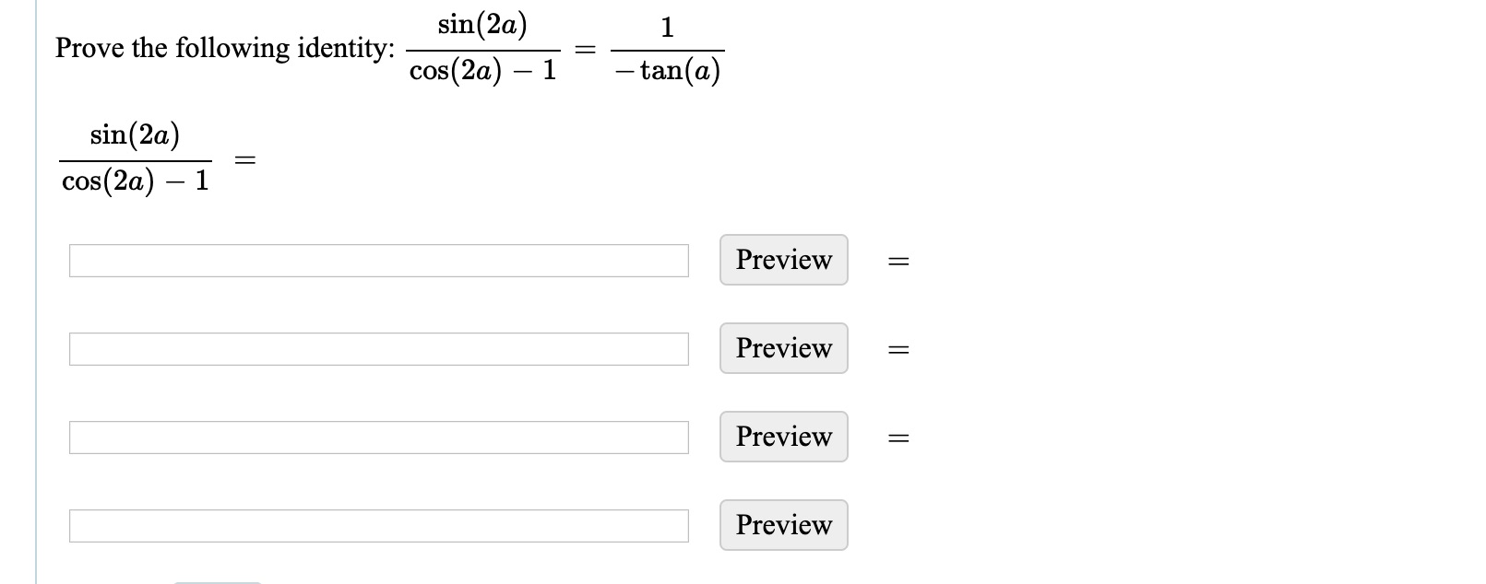Click into the first answer input field

click(378, 261)
